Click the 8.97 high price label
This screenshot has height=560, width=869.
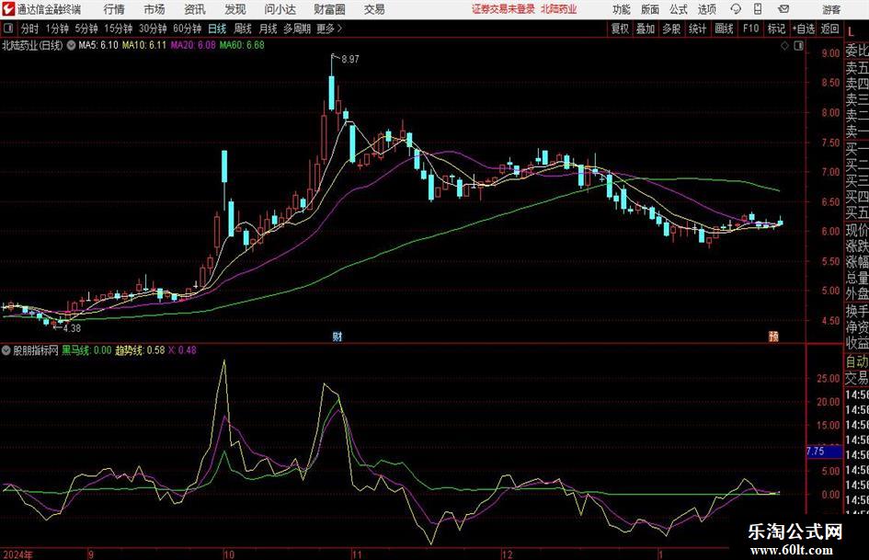350,60
